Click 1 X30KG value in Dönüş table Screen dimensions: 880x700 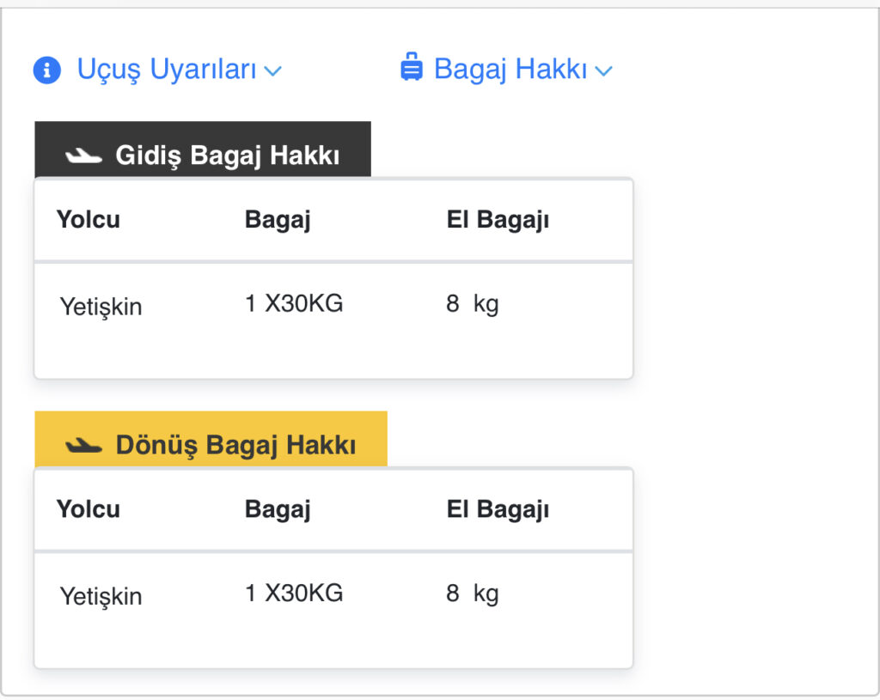(294, 593)
